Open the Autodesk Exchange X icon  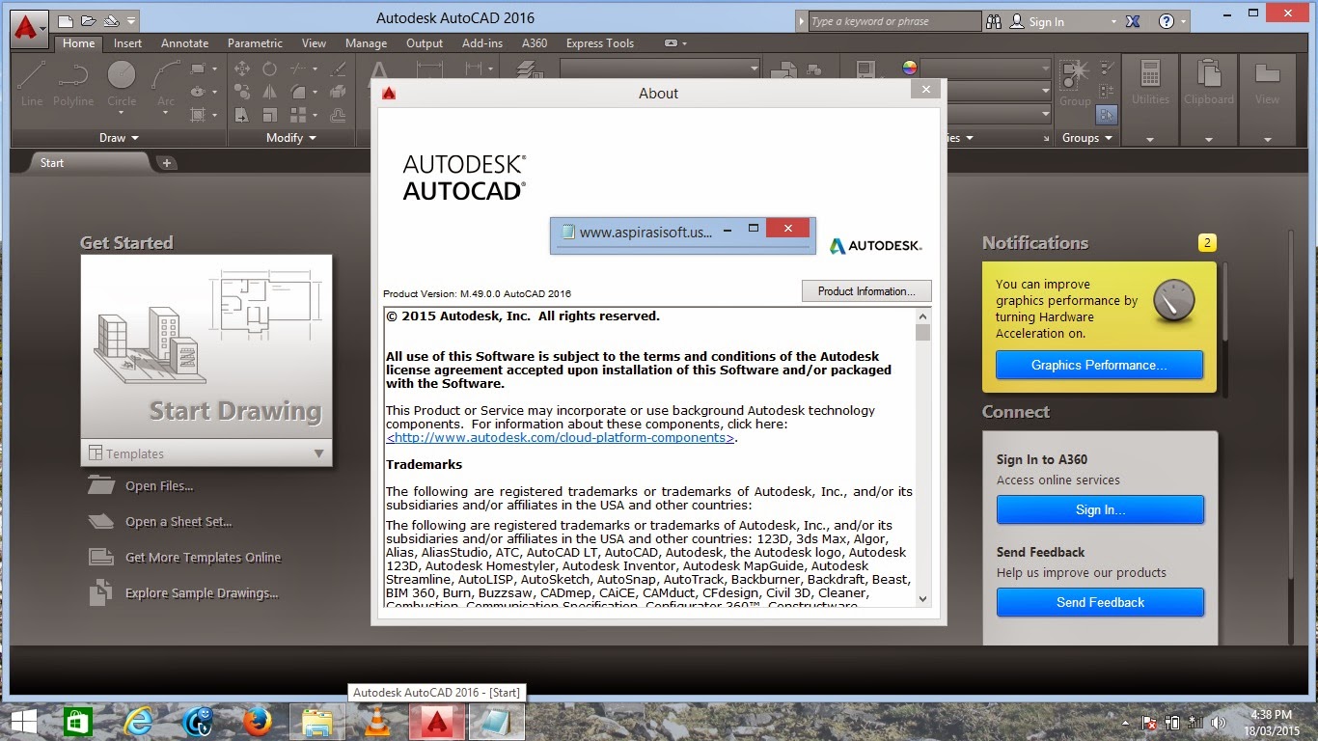(1134, 21)
